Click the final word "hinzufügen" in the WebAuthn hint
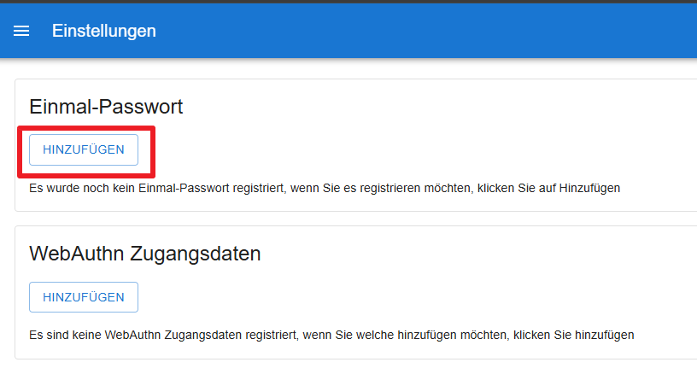Image resolution: width=697 pixels, height=374 pixels. point(605,334)
